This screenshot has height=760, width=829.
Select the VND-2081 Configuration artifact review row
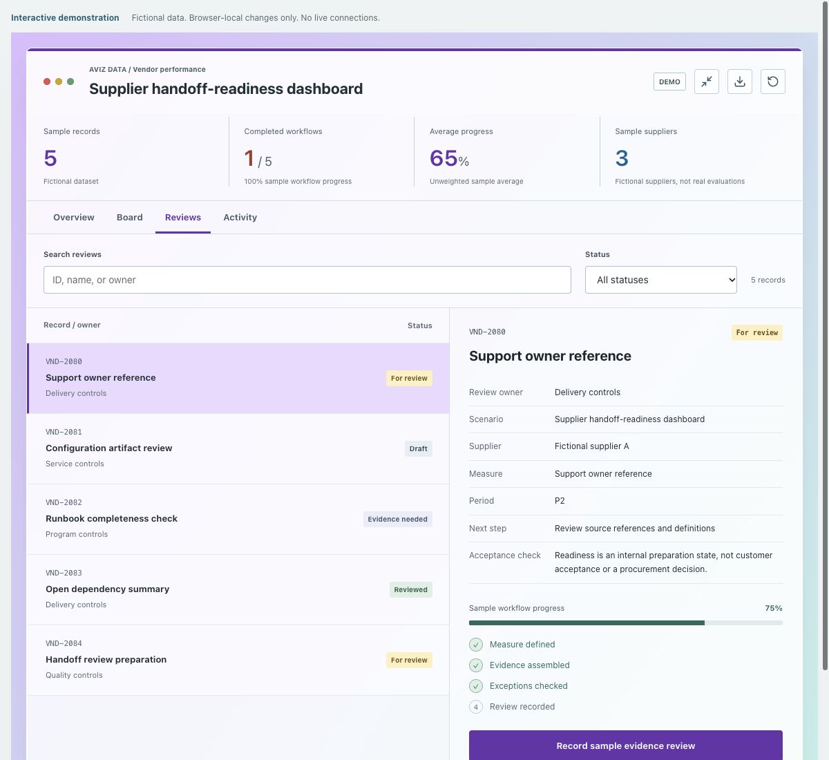(x=238, y=448)
